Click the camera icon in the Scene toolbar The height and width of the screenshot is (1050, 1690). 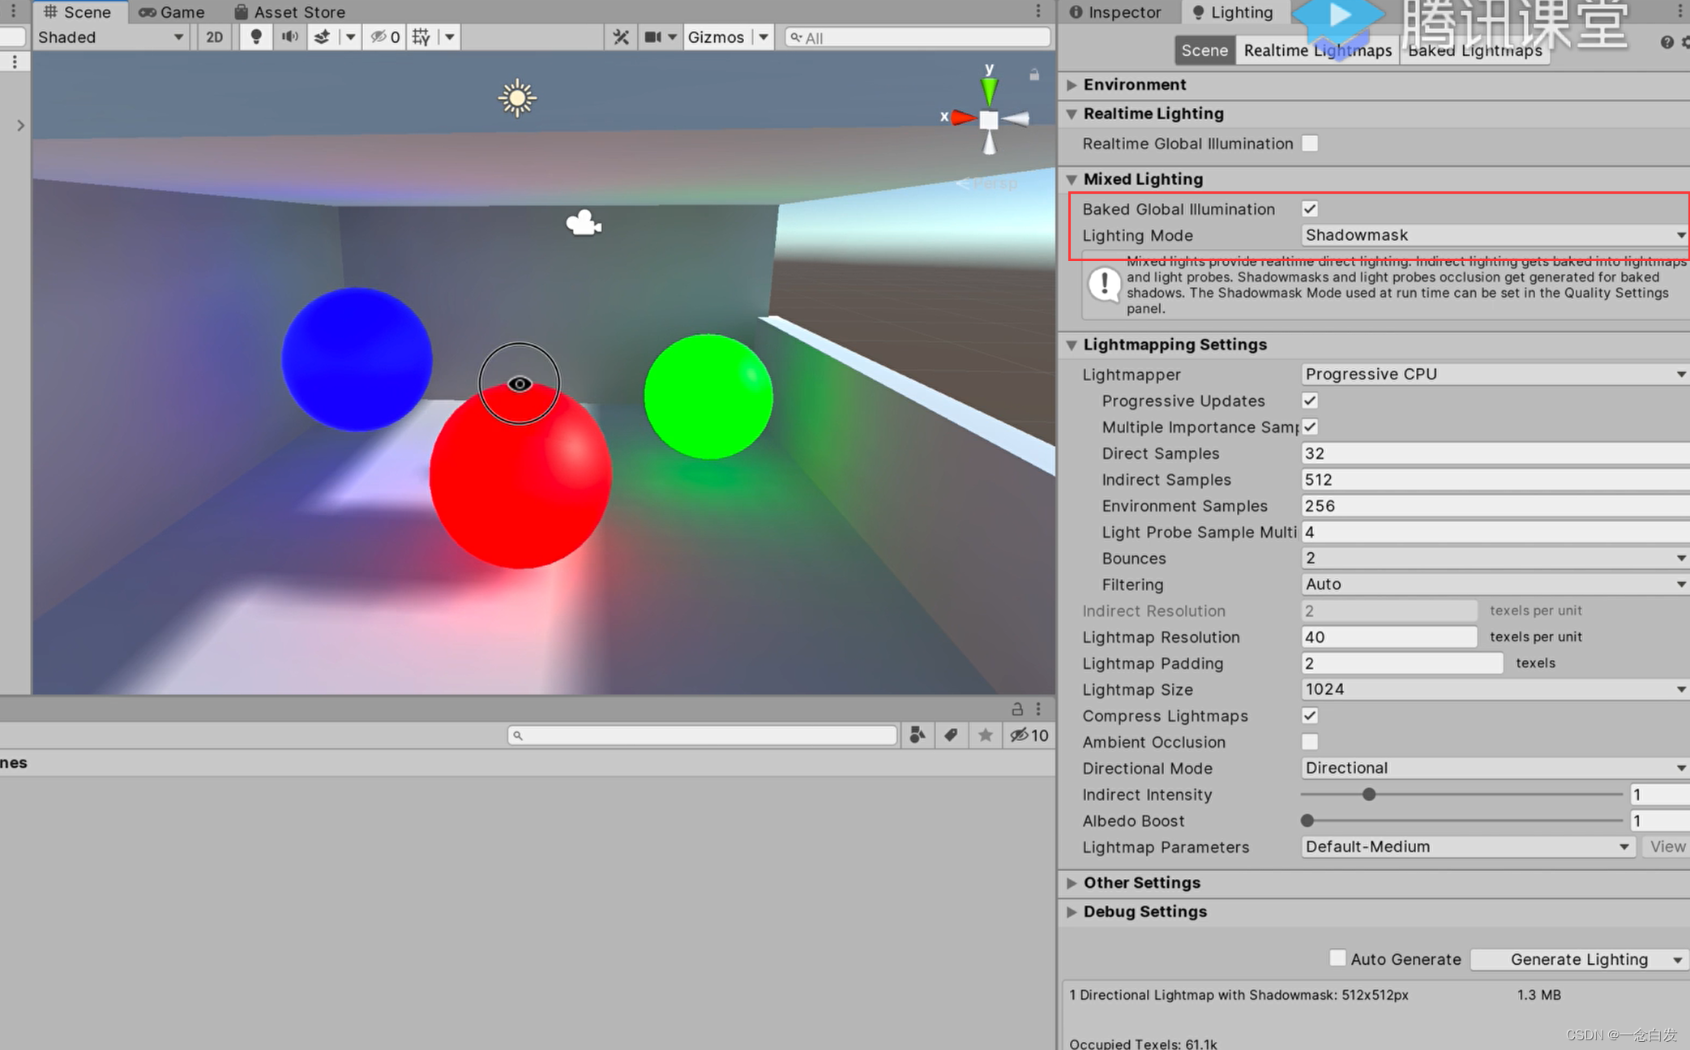[x=653, y=36]
